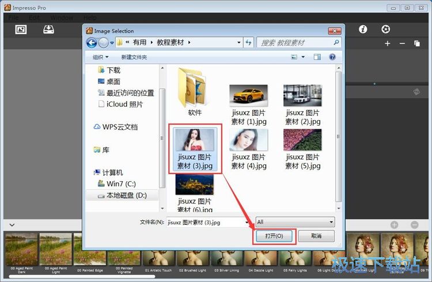Expand the file name combo box dropdown
This screenshot has width=432, height=282.
[247, 222]
